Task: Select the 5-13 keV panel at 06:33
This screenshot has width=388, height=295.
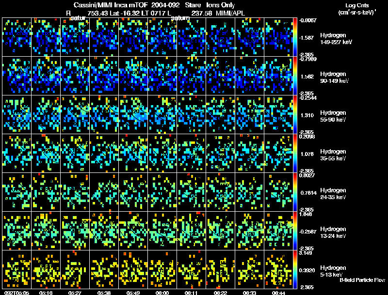Action: click(249, 270)
